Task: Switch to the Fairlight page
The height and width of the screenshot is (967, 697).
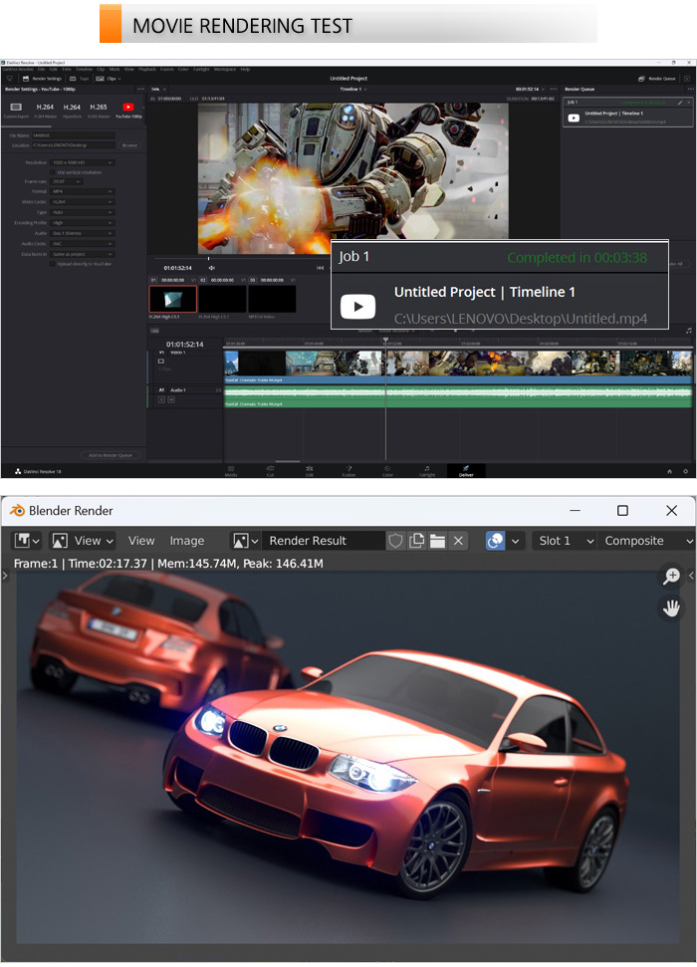Action: (x=427, y=470)
